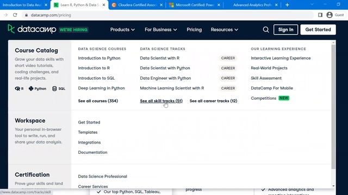348x195 pixels.
Task: Switch to Cloudera Certified Associate tab
Action: (137, 5)
